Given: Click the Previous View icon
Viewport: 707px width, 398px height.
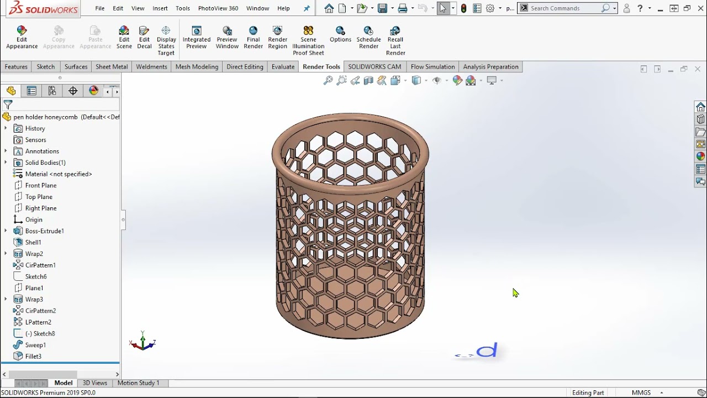Looking at the screenshot, I should click(x=355, y=81).
